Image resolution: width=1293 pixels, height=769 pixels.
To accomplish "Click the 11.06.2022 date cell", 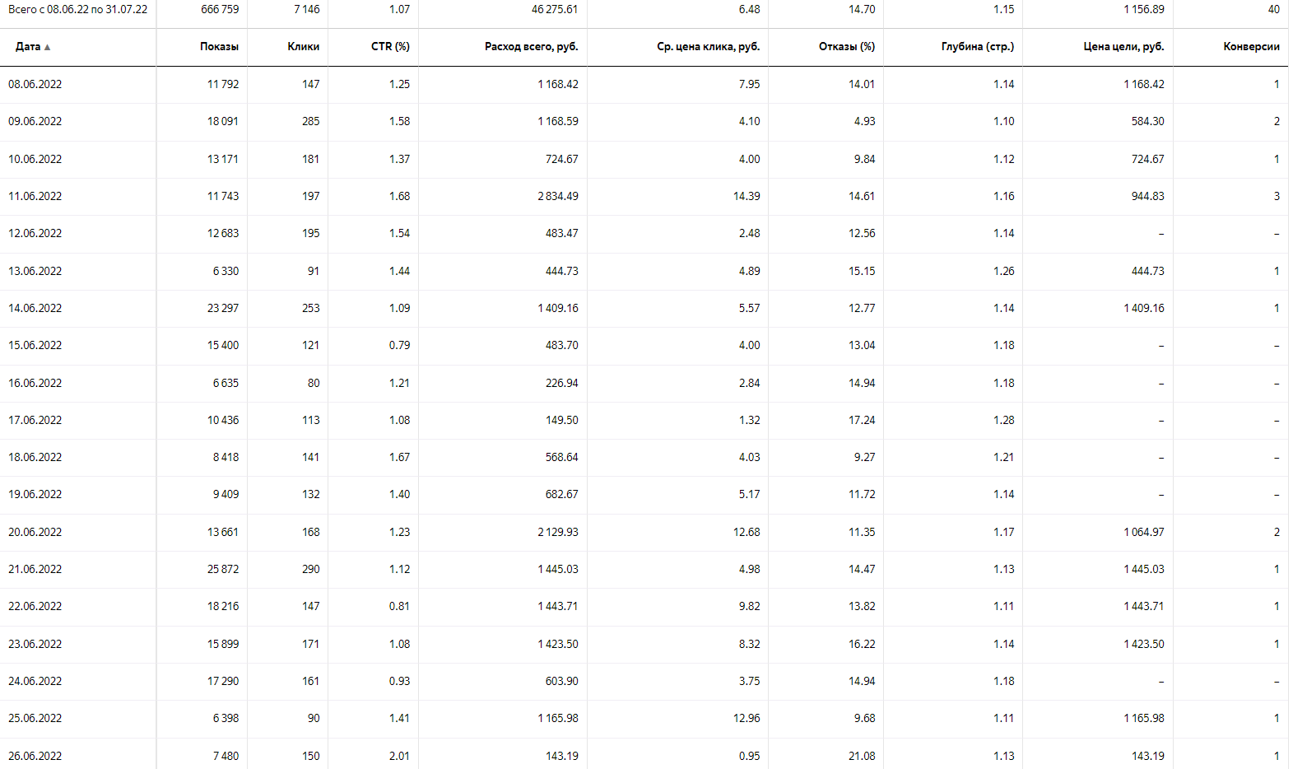I will tap(35, 197).
